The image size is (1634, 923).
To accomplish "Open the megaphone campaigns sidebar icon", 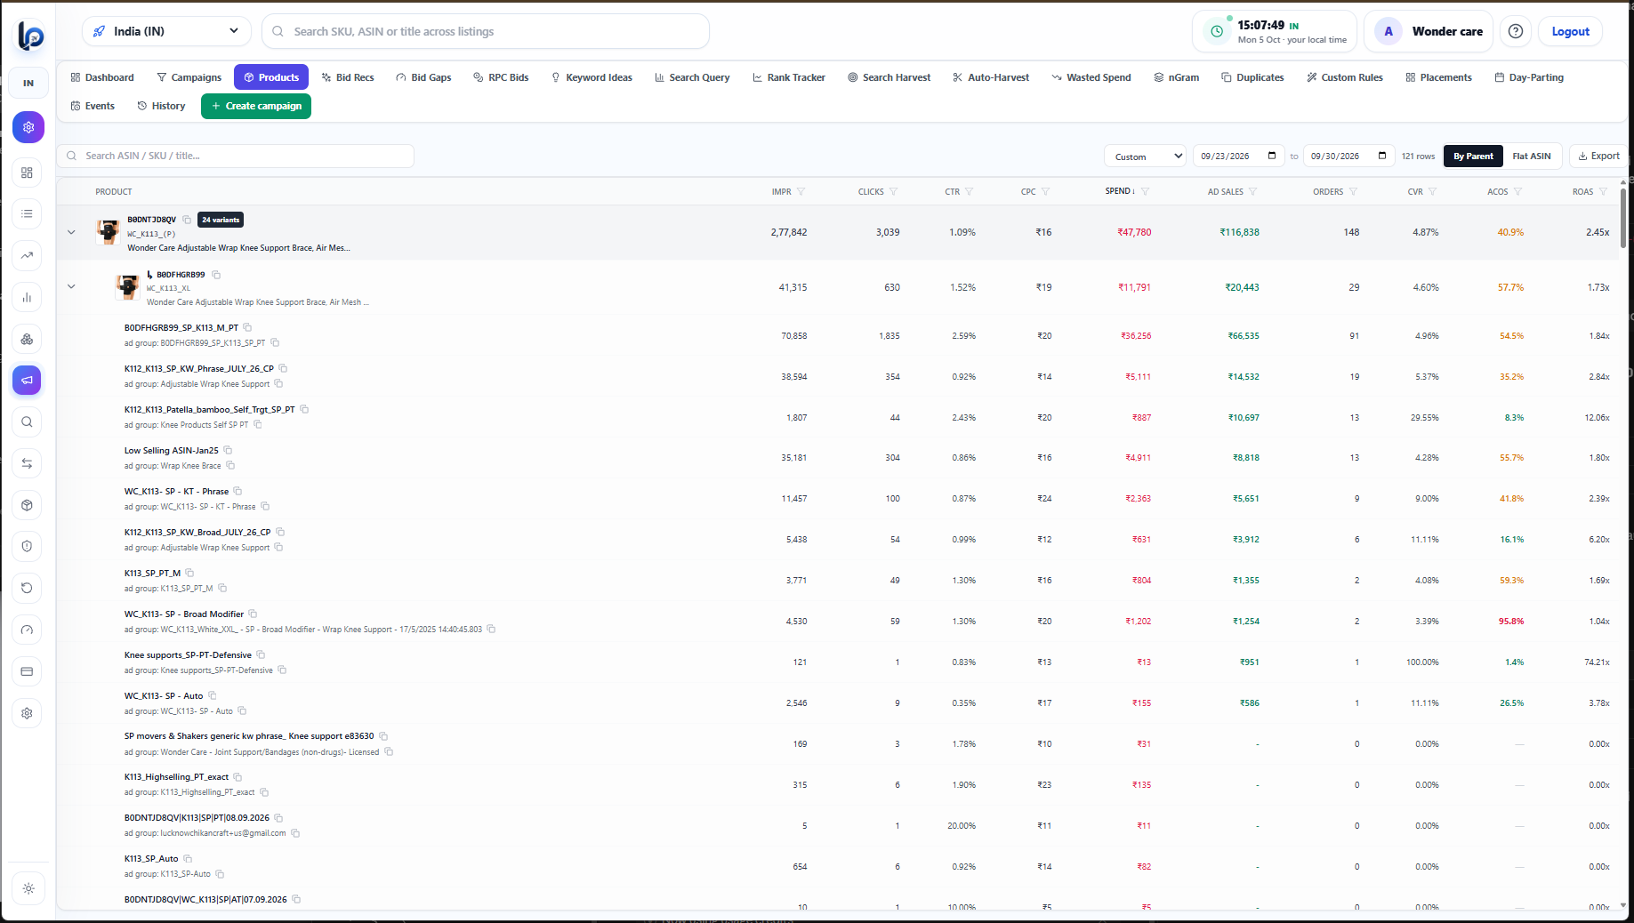I will click(x=28, y=380).
